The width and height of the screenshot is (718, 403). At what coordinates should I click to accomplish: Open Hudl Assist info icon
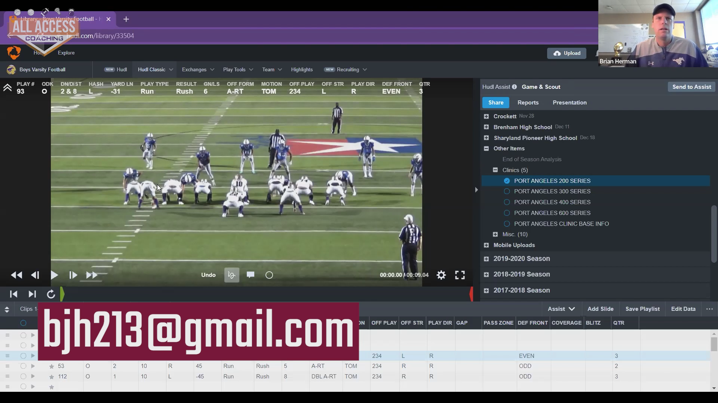[x=515, y=87]
